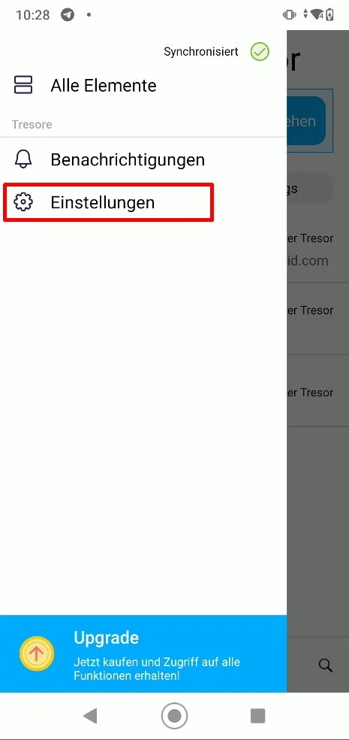349x740 pixels.
Task: Tap the Android recent apps square
Action: click(x=257, y=715)
